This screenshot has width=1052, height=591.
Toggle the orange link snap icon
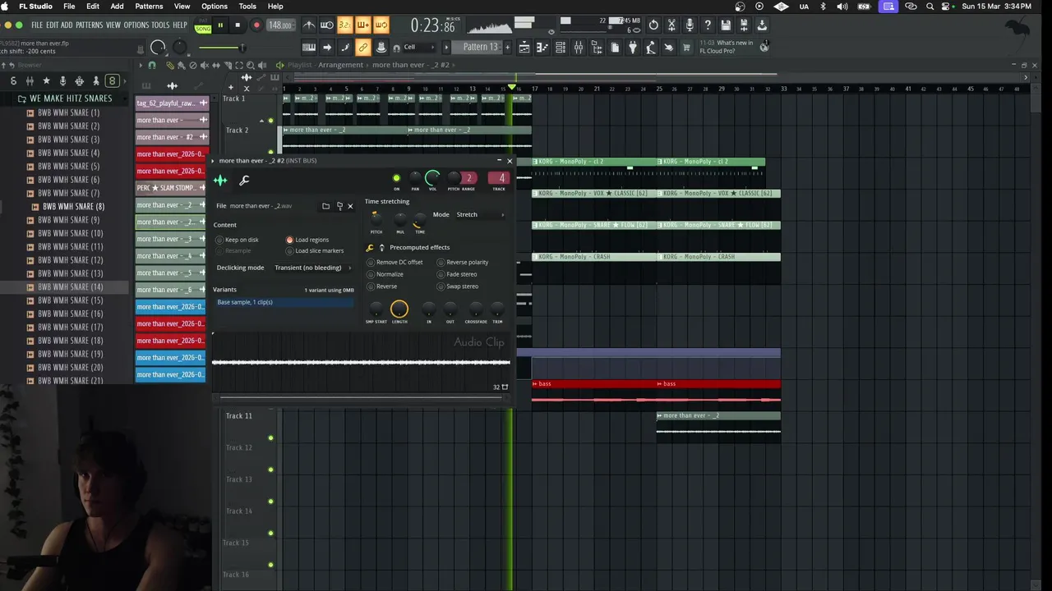pyautogui.click(x=362, y=48)
